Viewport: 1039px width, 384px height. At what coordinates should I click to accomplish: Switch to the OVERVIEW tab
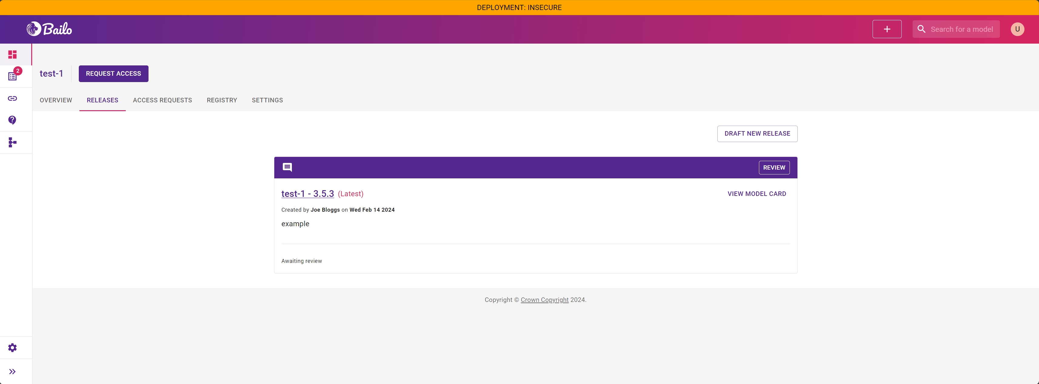click(56, 100)
